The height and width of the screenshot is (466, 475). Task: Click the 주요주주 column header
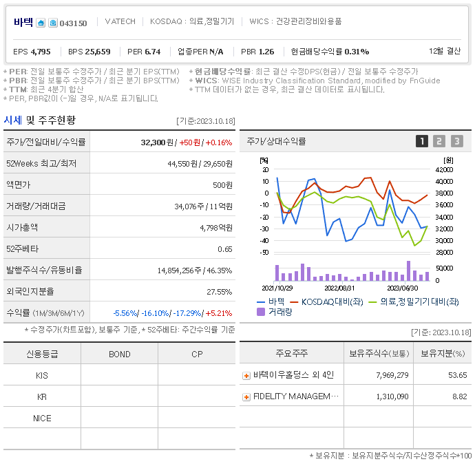pos(291,353)
